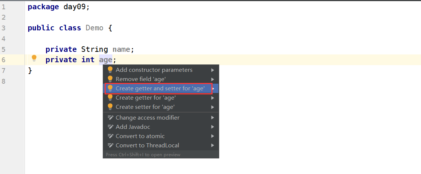Click the Demo class name in code
Image resolution: width=421 pixels, height=174 pixels.
[x=95, y=28]
